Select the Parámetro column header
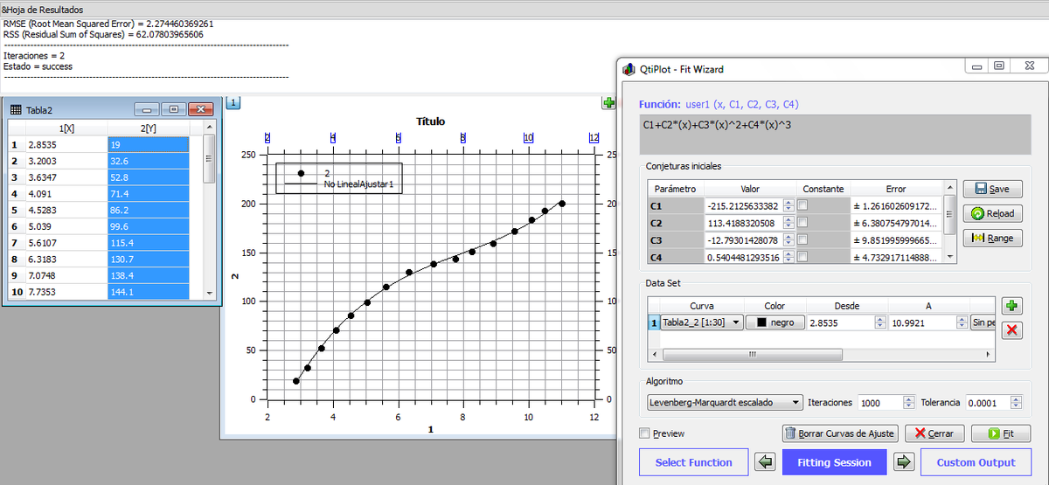The width and height of the screenshot is (1049, 485). click(x=676, y=189)
